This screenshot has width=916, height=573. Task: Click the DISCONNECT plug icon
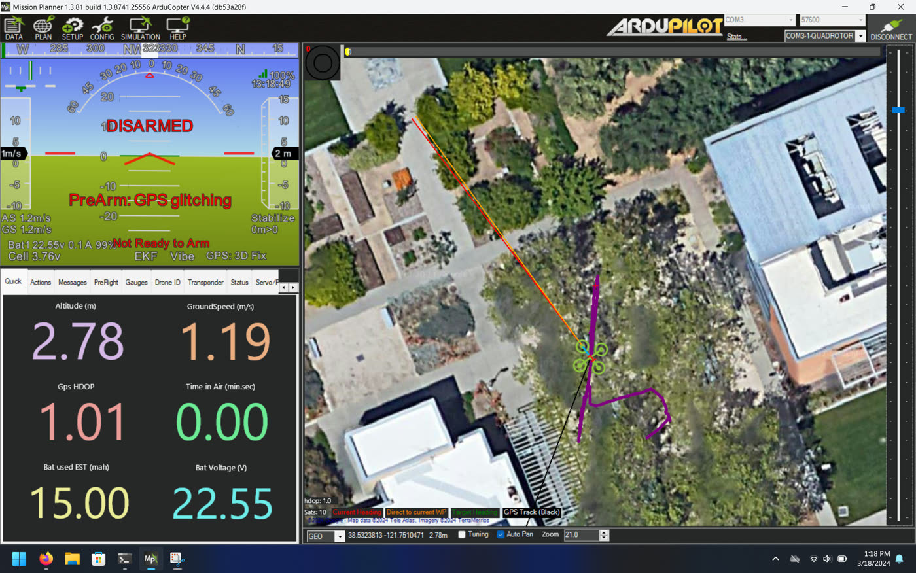click(890, 29)
